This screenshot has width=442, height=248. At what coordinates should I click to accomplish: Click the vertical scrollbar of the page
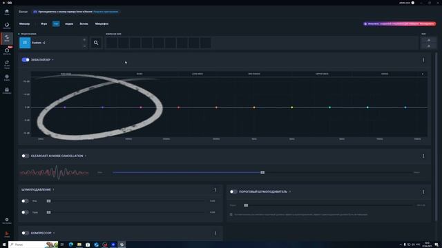pos(436,137)
